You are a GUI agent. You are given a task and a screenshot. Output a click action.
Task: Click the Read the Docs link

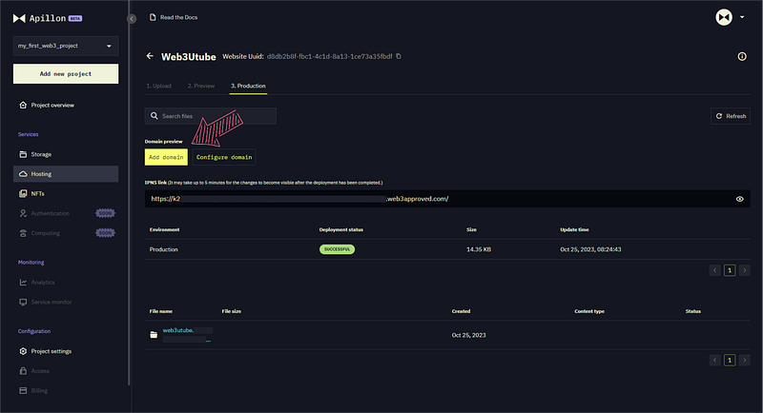[178, 17]
